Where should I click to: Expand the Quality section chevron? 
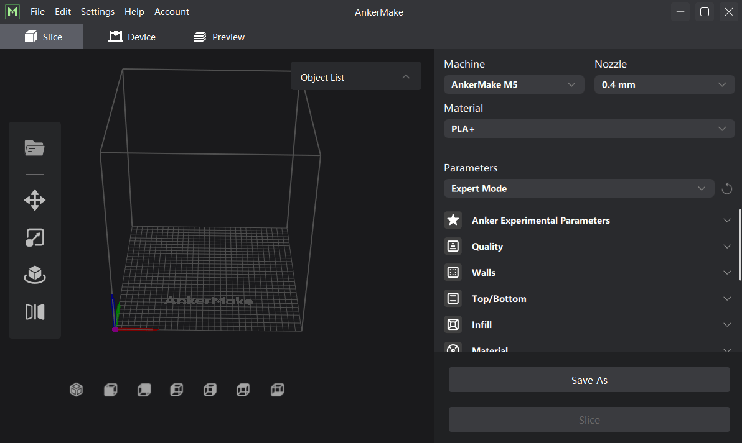pyautogui.click(x=727, y=247)
